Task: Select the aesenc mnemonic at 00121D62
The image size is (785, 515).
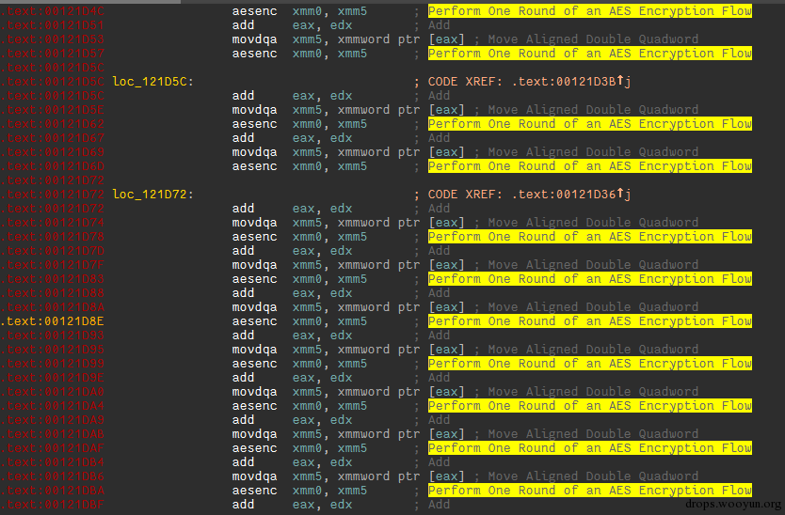Action: [x=254, y=124]
